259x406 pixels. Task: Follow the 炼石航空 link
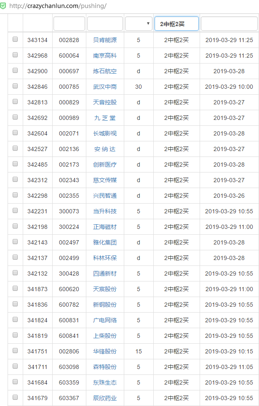105,71
